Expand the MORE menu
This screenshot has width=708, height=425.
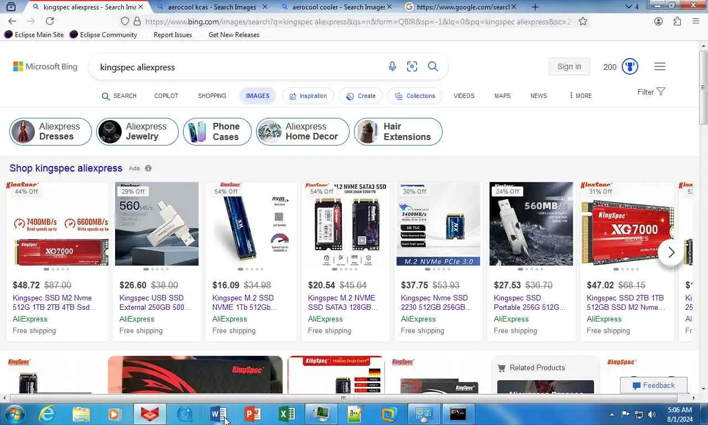tap(580, 96)
